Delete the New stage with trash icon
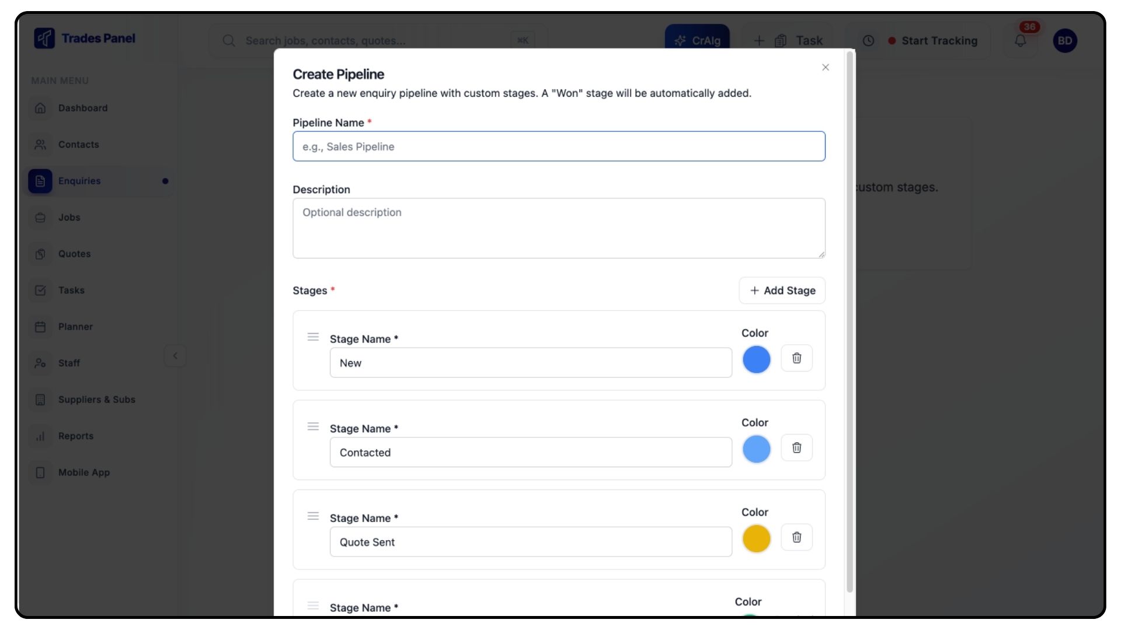Image resolution: width=1121 pixels, height=630 pixels. [796, 358]
